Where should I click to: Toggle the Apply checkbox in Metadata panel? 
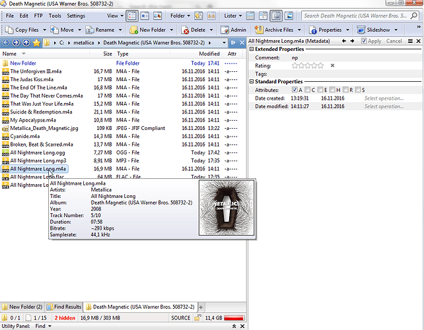[x=364, y=41]
